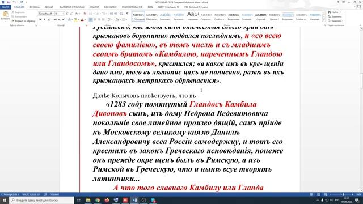Apply the red font color
This screenshot has width=363, height=204.
pos(82,20)
